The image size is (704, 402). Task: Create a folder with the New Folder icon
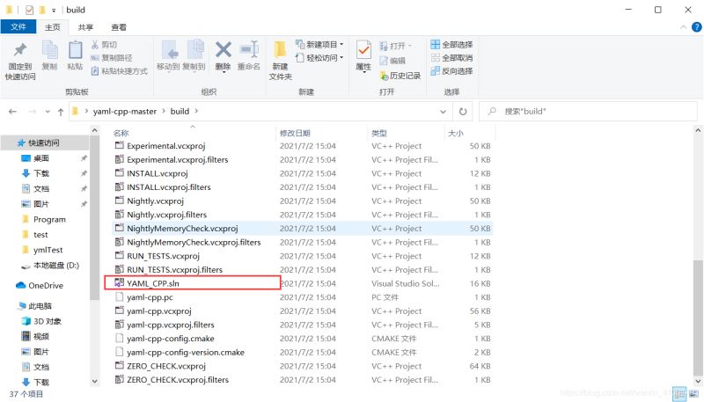coord(280,55)
